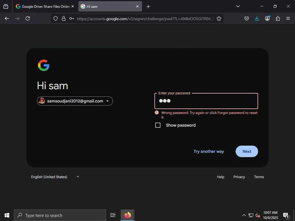List all tabs dropdown arrow
This screenshot has width=295, height=221.
(x=238, y=6)
